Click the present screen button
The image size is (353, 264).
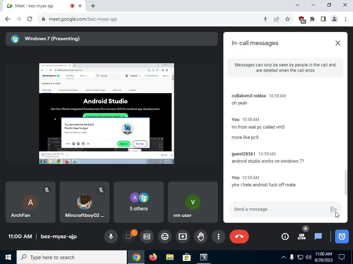(183, 236)
